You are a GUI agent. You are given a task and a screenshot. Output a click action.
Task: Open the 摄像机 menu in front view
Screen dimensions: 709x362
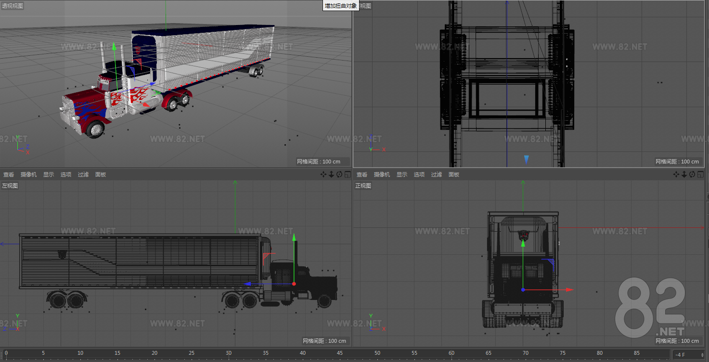coord(382,175)
